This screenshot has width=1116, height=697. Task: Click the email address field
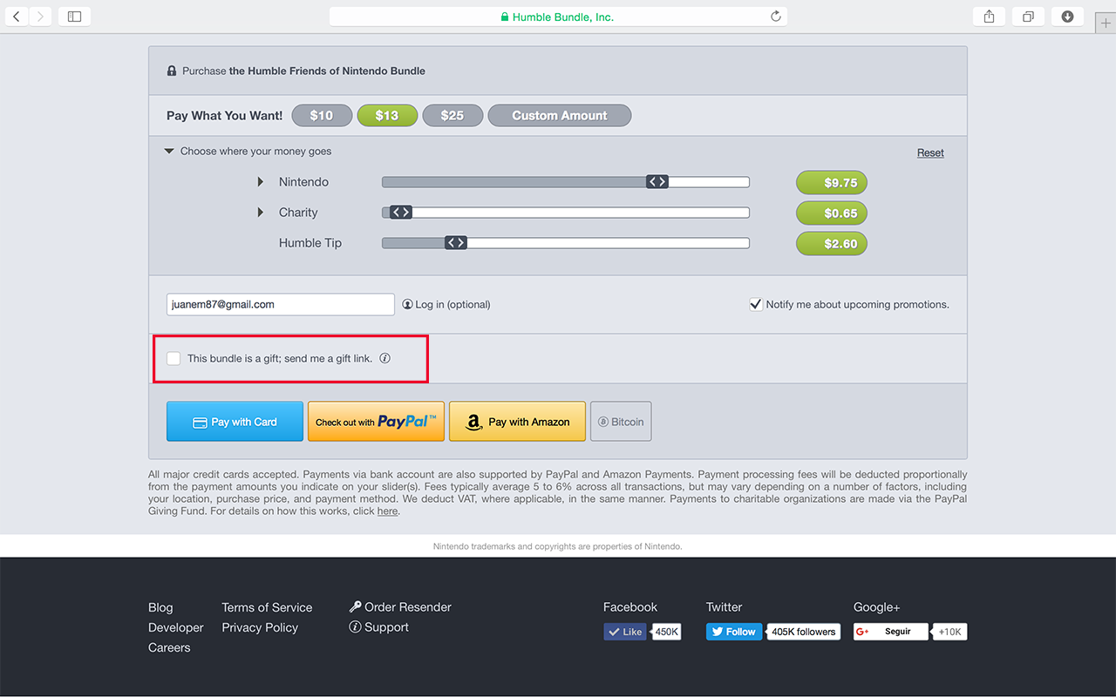click(281, 304)
